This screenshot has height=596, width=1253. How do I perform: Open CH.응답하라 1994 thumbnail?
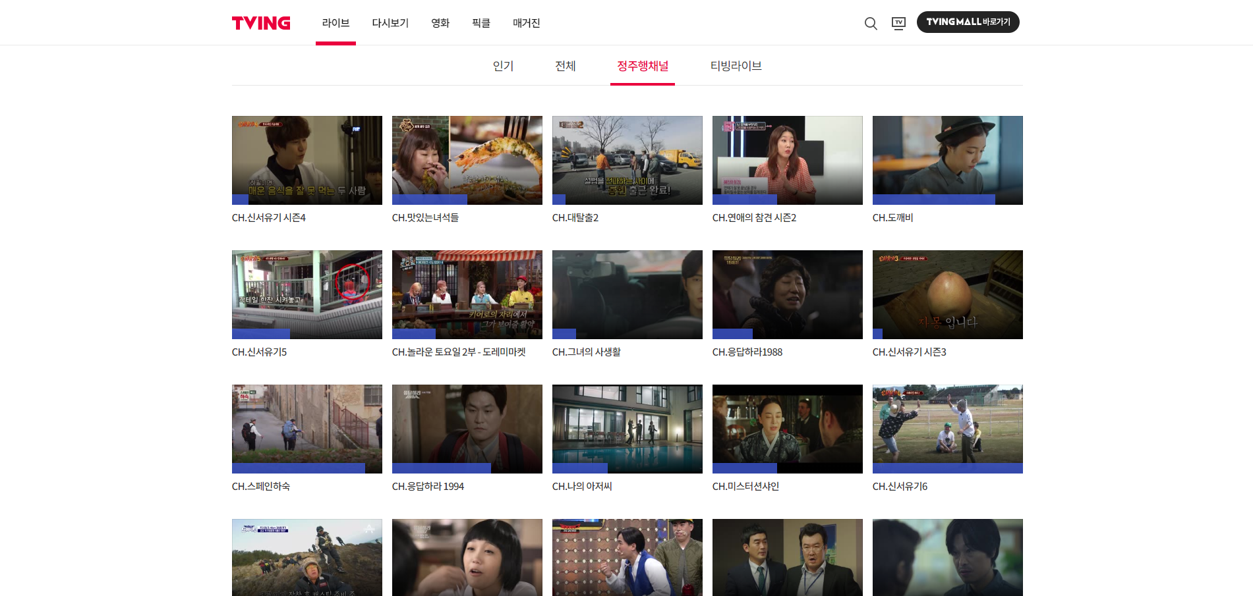click(467, 429)
